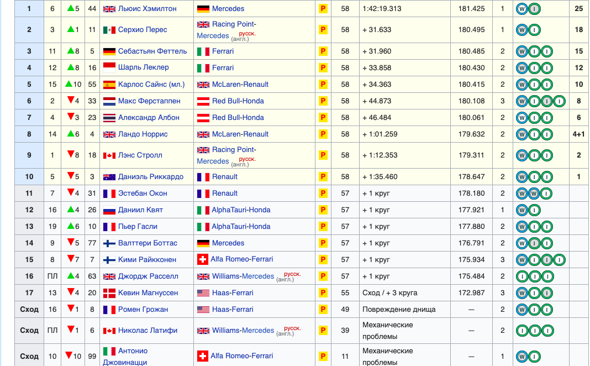This screenshot has width=590, height=366.
Task: Open driver link Джордж Расселл
Action: tap(148, 276)
